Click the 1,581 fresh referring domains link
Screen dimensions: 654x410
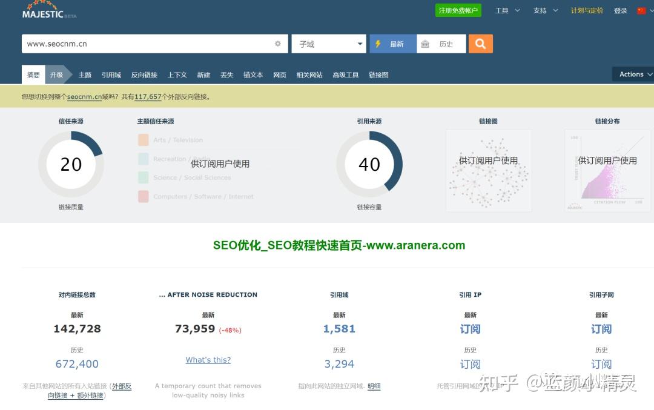pyautogui.click(x=339, y=329)
